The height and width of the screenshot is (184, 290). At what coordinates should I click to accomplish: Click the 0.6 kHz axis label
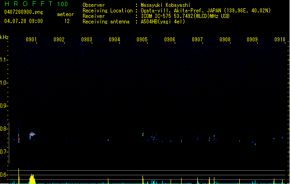coord(4,175)
